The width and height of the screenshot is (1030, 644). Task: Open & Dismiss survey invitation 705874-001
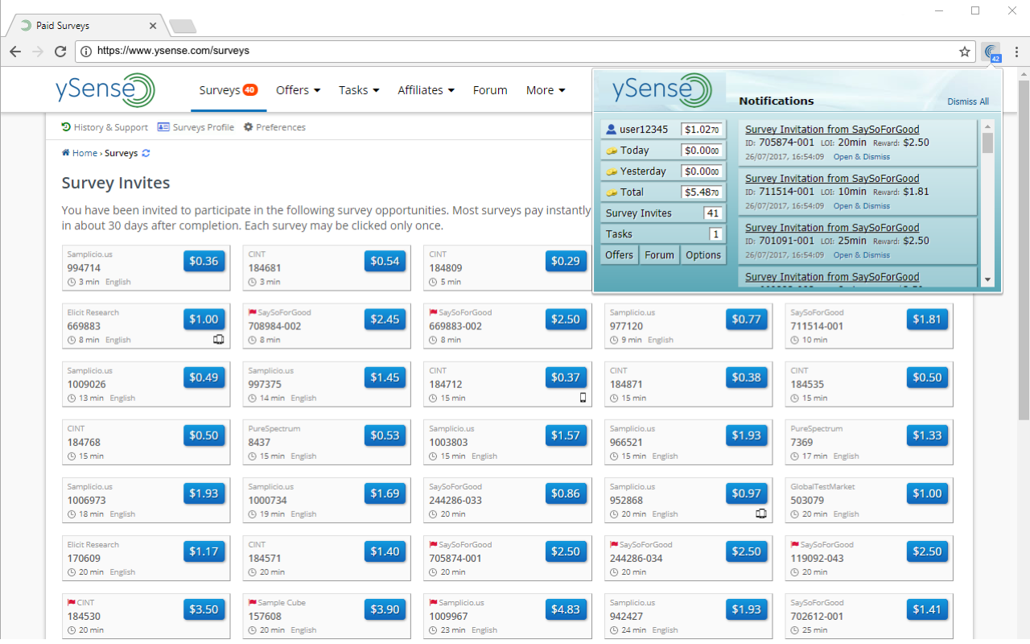tap(861, 156)
